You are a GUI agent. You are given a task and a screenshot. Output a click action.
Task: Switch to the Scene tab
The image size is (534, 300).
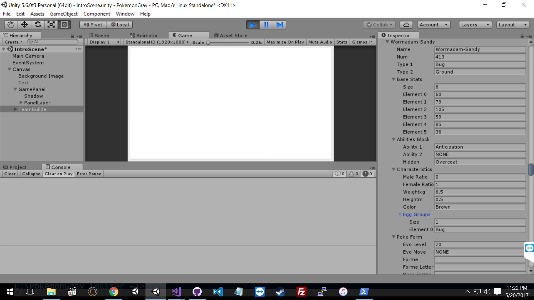(x=99, y=35)
